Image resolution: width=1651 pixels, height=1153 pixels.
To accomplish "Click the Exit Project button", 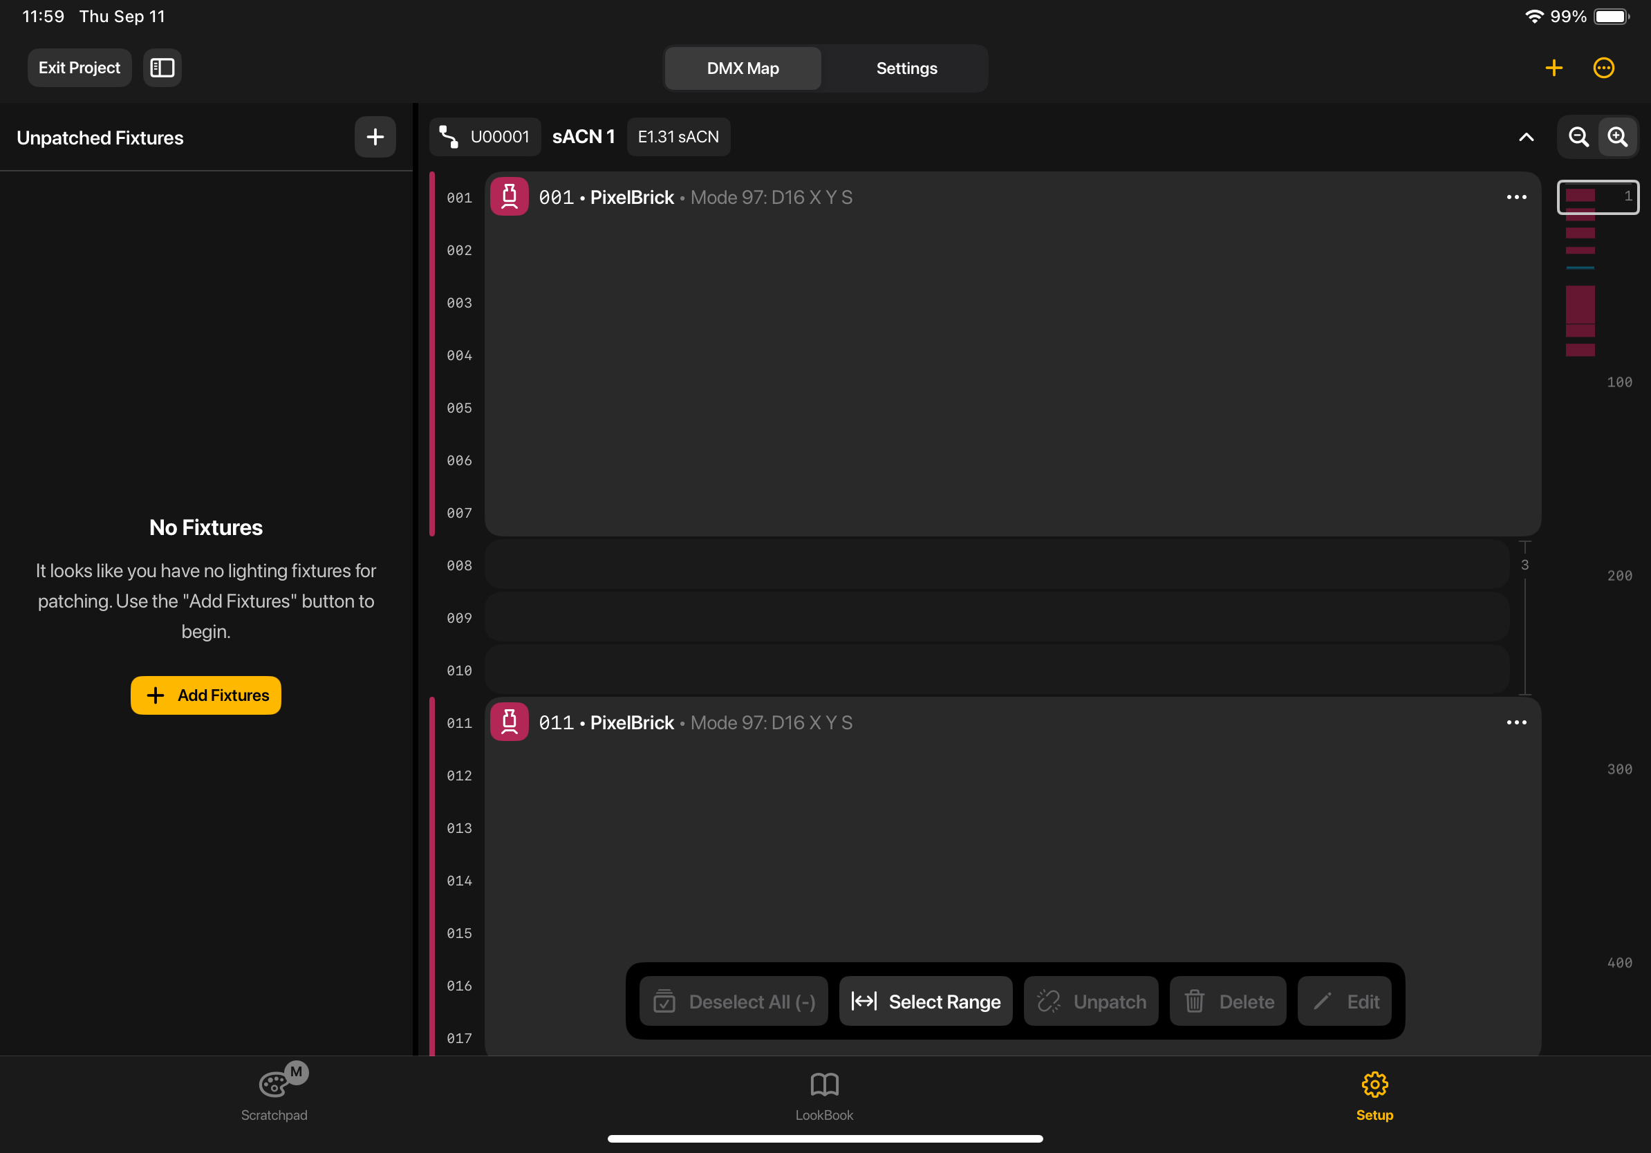I will (x=79, y=68).
